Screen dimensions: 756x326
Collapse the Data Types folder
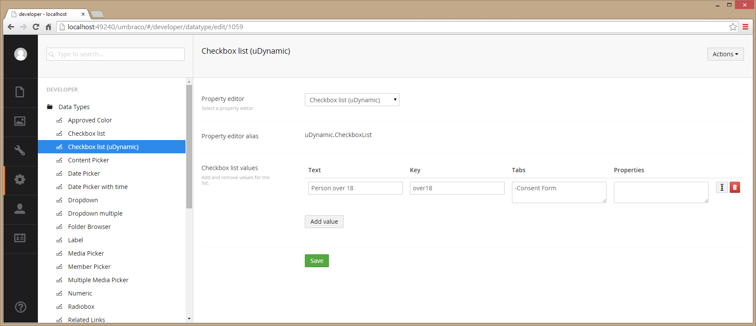(x=50, y=107)
